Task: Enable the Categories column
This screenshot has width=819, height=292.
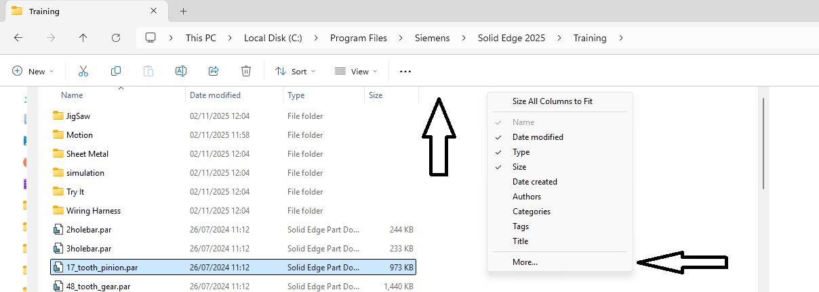Action: pyautogui.click(x=560, y=212)
